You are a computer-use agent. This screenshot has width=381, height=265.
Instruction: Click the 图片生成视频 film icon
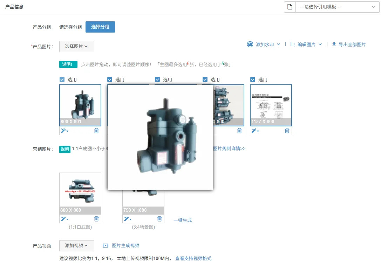click(106, 246)
